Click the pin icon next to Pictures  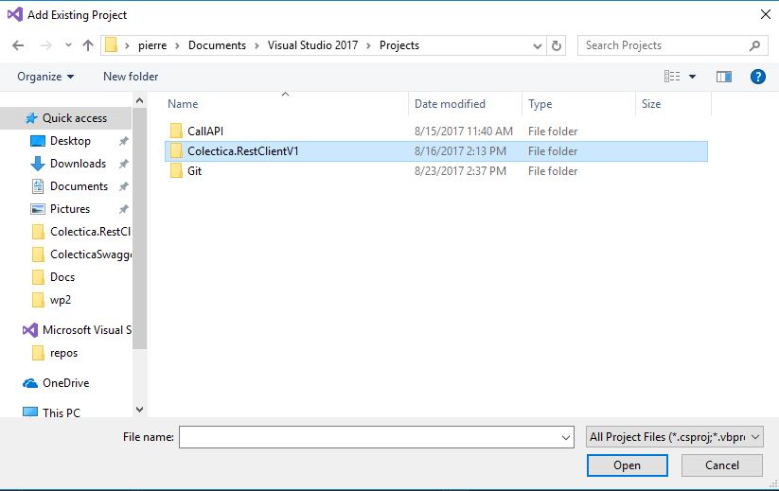click(x=123, y=209)
